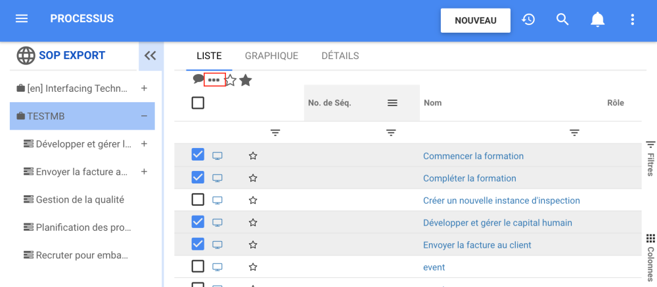The height and width of the screenshot is (287, 657).
Task: Open the hamburger navigation menu
Action: 22,19
